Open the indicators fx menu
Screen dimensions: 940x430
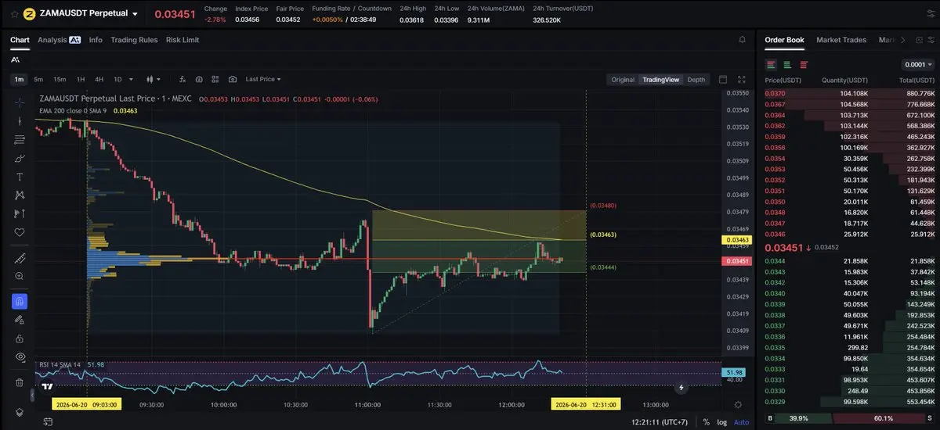pos(182,79)
